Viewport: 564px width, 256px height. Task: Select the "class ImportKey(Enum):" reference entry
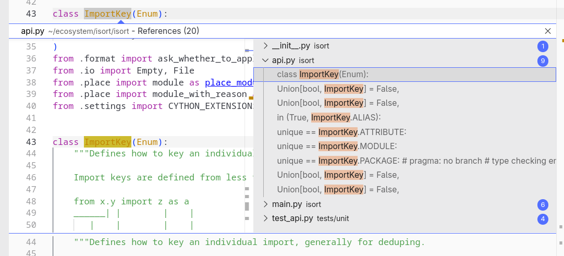pos(323,75)
